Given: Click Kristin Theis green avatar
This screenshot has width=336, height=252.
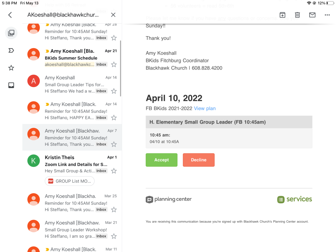Looking at the screenshot, I should (x=34, y=161).
